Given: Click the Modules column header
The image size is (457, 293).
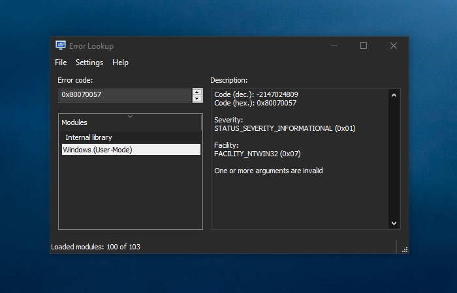Looking at the screenshot, I should tap(130, 122).
